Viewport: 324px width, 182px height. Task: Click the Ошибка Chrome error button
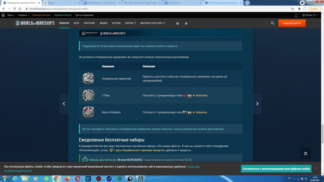tap(315, 8)
